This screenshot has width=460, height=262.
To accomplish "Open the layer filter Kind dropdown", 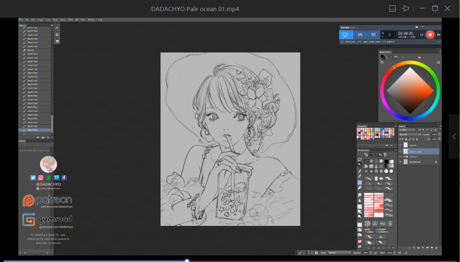I will click(x=407, y=130).
